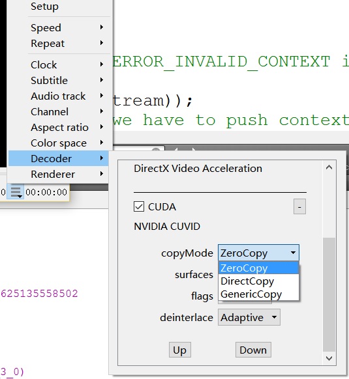Open the hamburger menu icon beside the timecode
Viewport: 349px width, 379px height.
16,192
